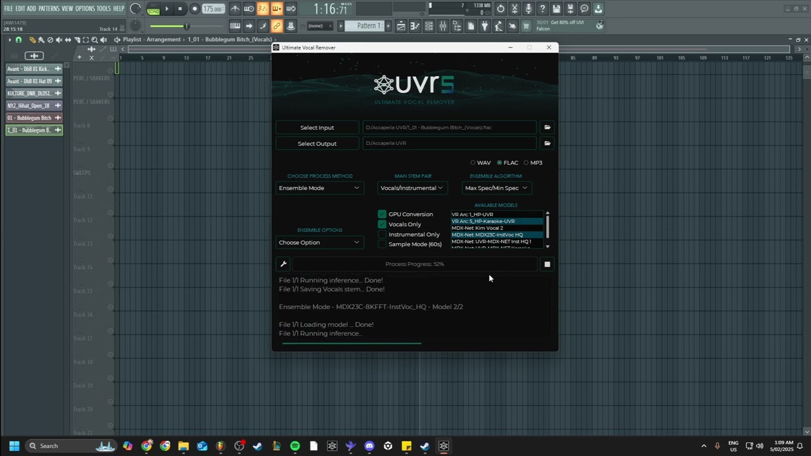Click the plus button next to Pattern 1
Screen dimensions: 811x456
coord(388,26)
